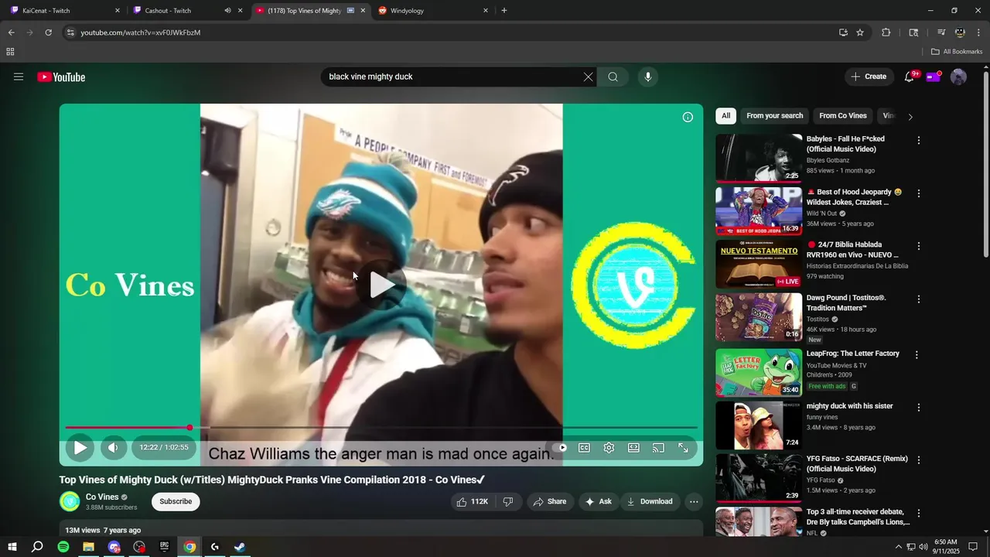Toggle closed captions (CC)
The height and width of the screenshot is (557, 990).
point(585,447)
